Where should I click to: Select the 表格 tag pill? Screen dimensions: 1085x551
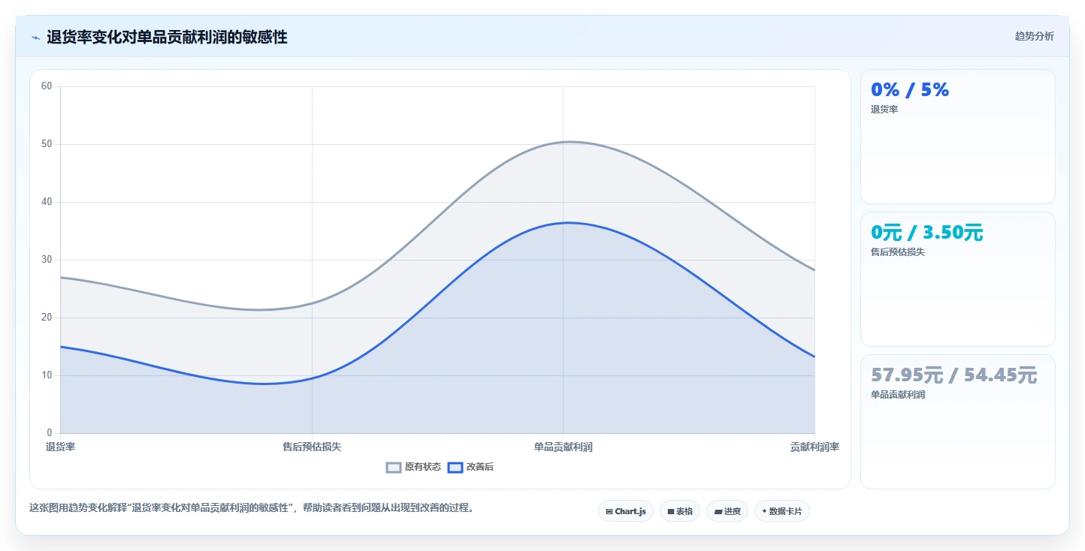pyautogui.click(x=680, y=511)
